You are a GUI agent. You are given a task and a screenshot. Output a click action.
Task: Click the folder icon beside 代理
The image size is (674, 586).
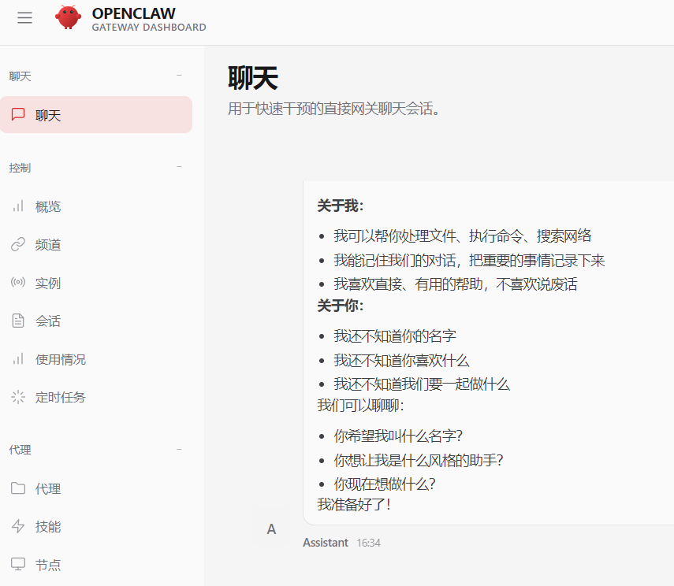click(x=17, y=488)
